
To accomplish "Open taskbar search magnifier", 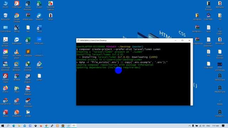I will (8, 126).
